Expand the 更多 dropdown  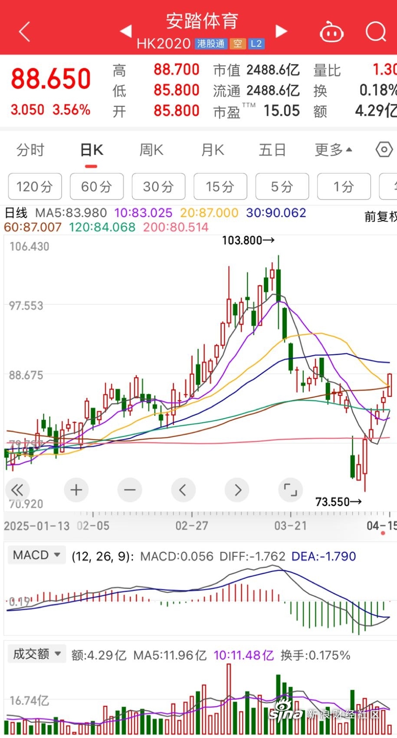coord(333,150)
